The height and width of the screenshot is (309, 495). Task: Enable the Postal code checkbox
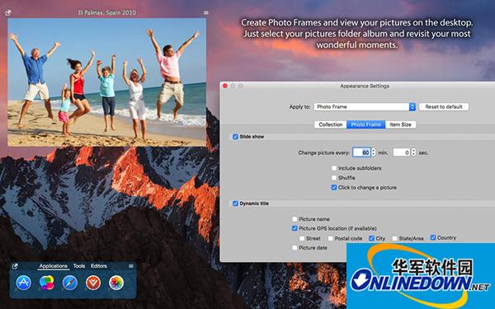tap(331, 238)
